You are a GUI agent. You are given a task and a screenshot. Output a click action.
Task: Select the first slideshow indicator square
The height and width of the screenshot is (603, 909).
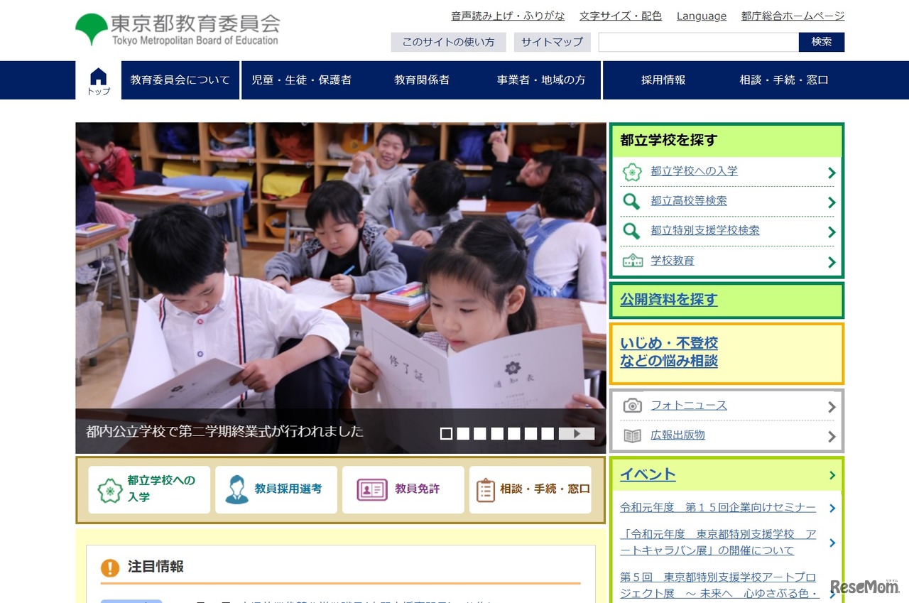[x=446, y=433]
